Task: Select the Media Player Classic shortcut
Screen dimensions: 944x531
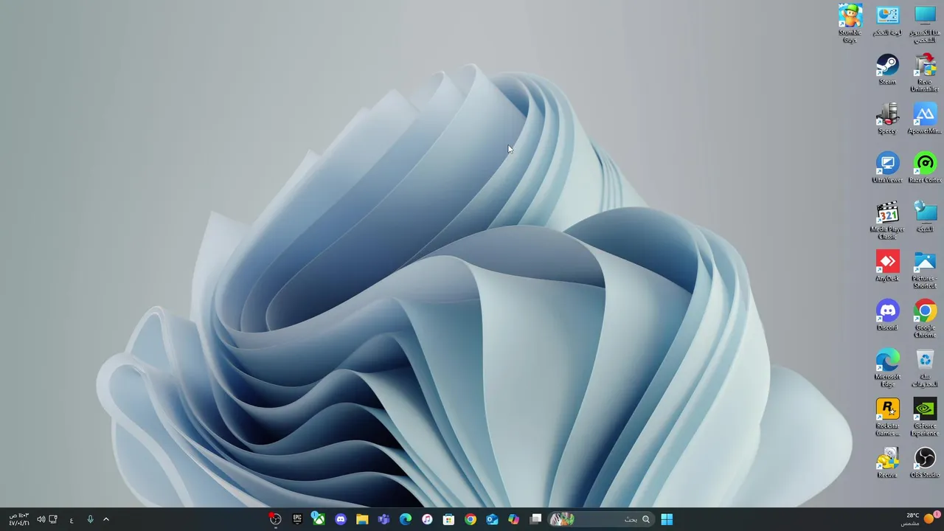Action: (887, 220)
